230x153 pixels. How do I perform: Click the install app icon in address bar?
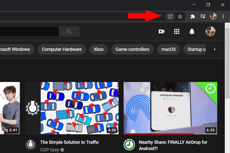(x=170, y=17)
